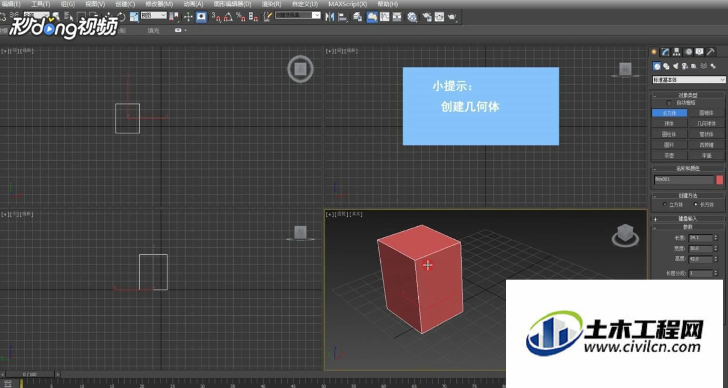Toggle the Percent Snap button
The image size is (728, 388).
241,17
